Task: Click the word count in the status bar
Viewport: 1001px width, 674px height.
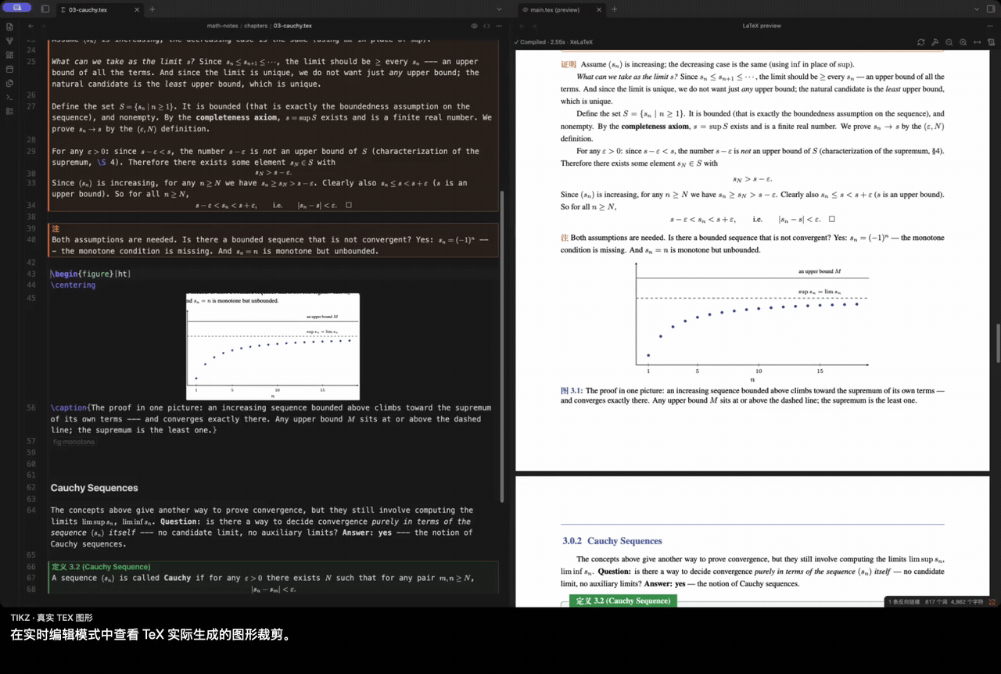Action: point(936,602)
